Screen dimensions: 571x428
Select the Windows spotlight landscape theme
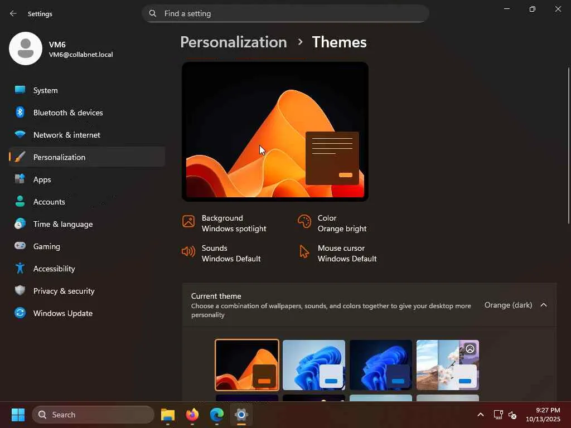(448, 364)
